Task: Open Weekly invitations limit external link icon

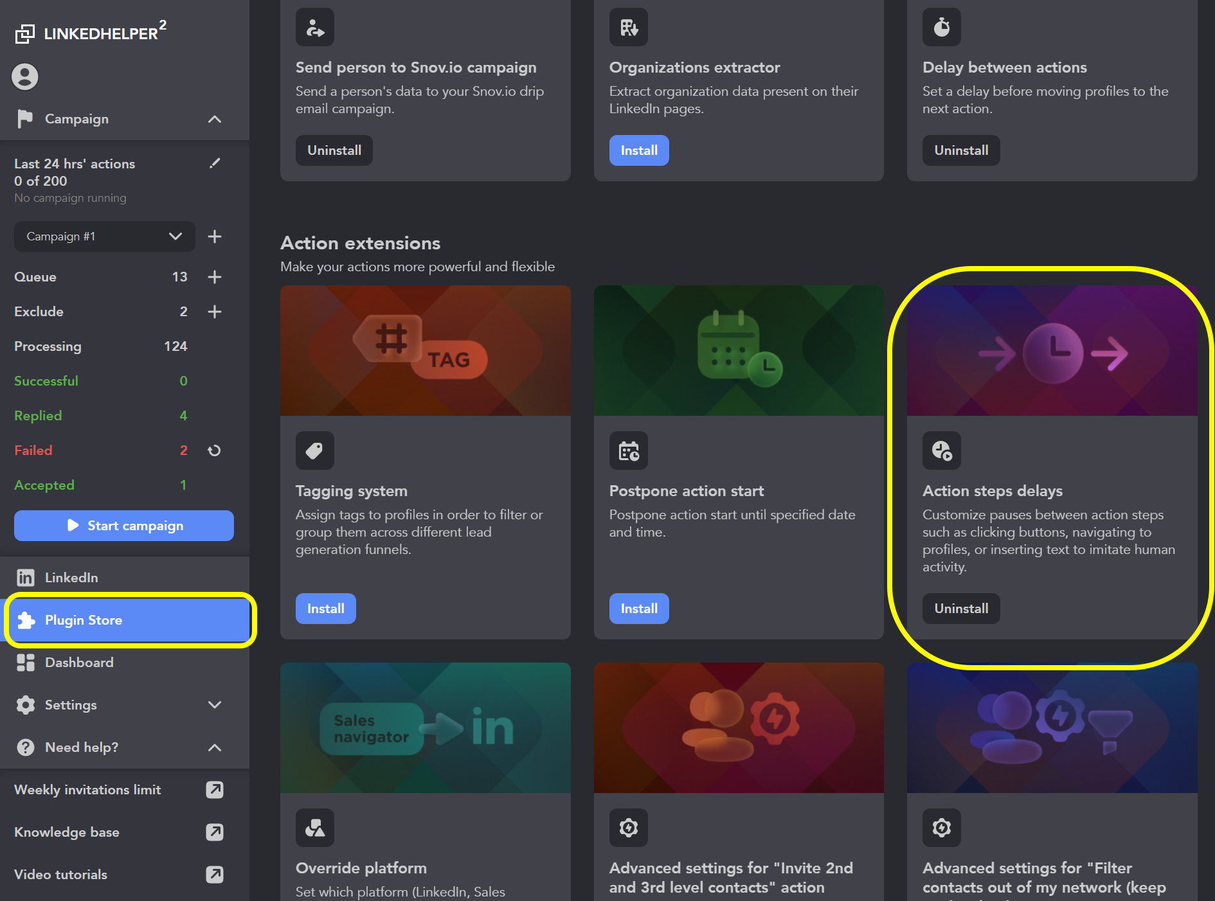Action: (215, 790)
